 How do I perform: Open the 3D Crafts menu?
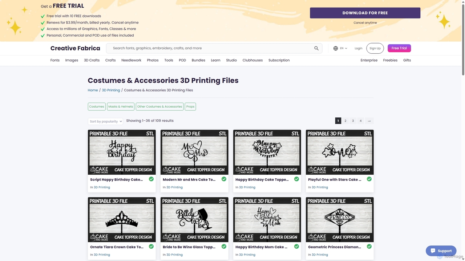pyautogui.click(x=92, y=60)
